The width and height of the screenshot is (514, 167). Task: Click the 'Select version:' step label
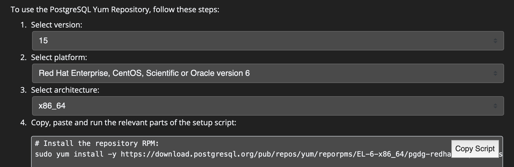pyautogui.click(x=57, y=25)
